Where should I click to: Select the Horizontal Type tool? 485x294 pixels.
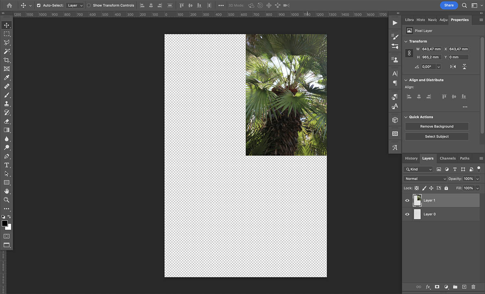tap(6, 165)
